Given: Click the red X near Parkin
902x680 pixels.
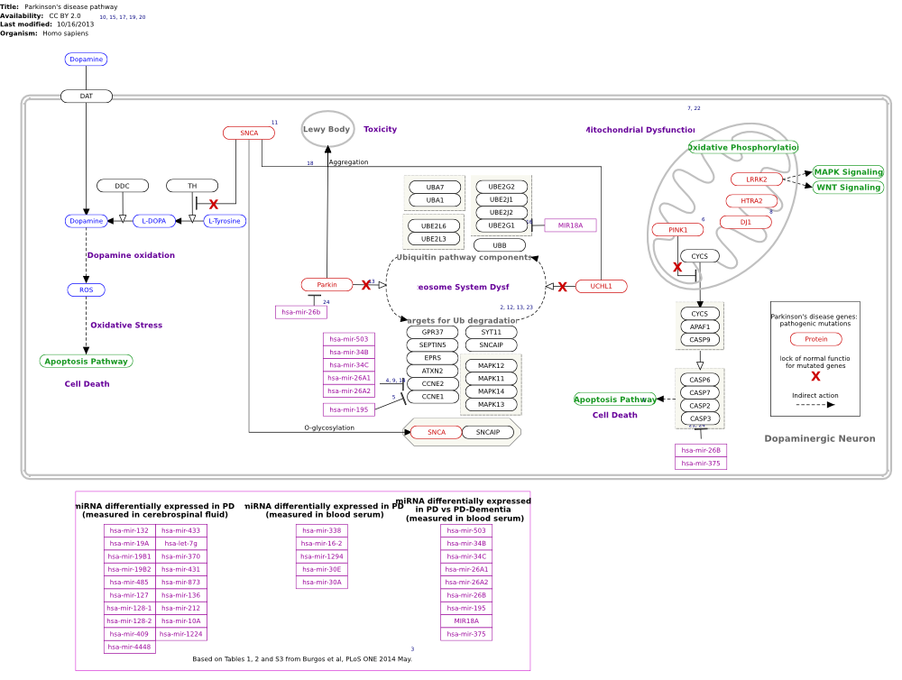Looking at the screenshot, I should tap(366, 285).
